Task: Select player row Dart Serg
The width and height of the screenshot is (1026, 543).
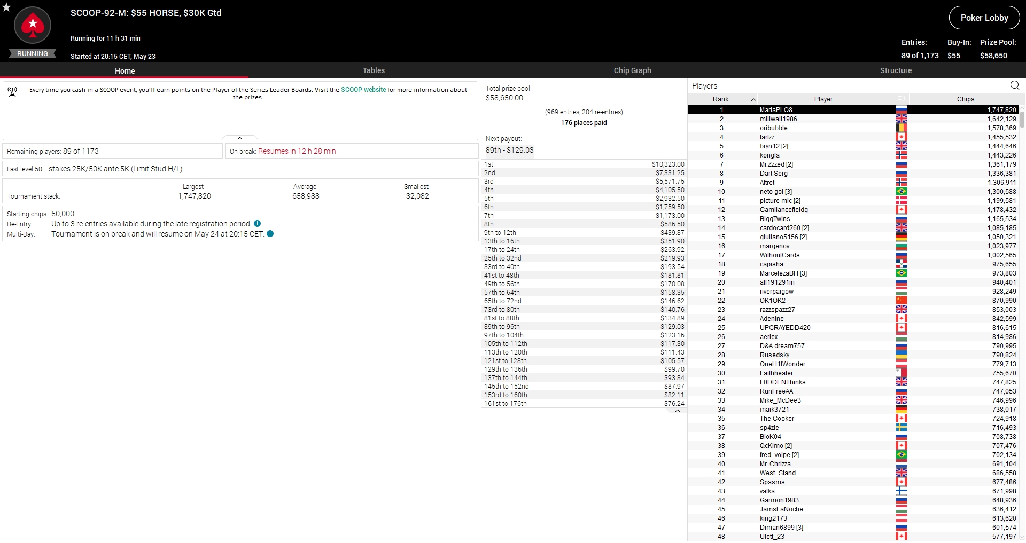Action: click(853, 174)
